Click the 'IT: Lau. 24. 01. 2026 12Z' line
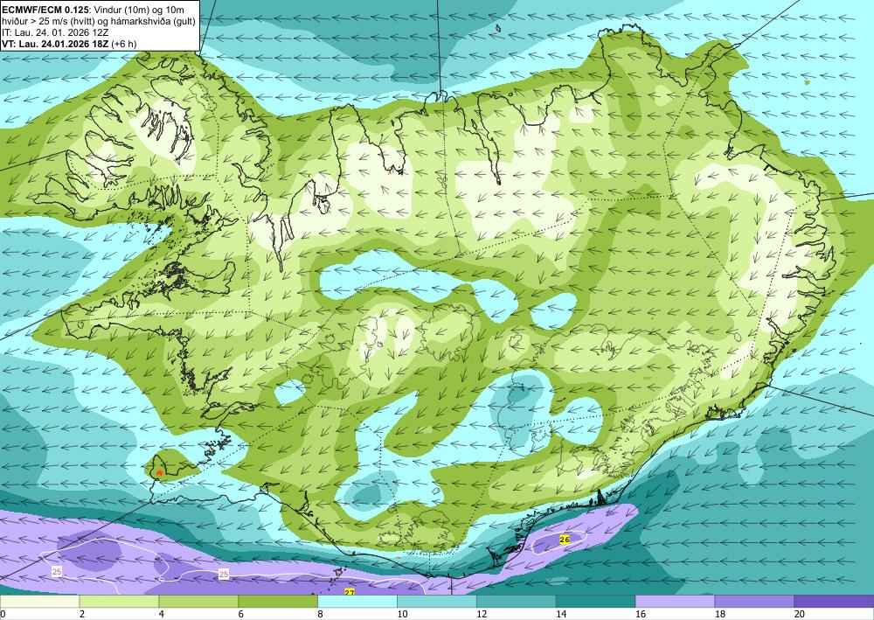The height and width of the screenshot is (620, 874). tap(55, 32)
